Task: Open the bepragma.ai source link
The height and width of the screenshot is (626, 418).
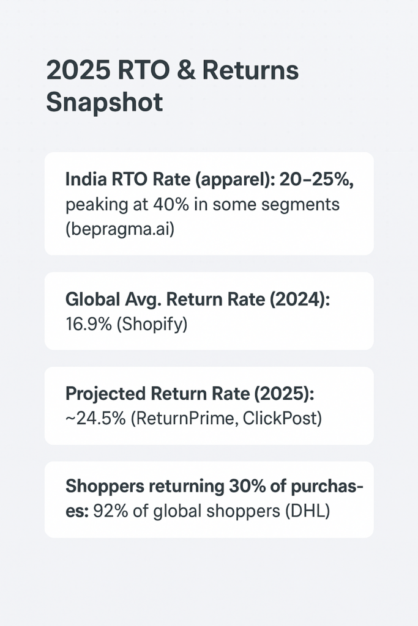Action: point(120,230)
